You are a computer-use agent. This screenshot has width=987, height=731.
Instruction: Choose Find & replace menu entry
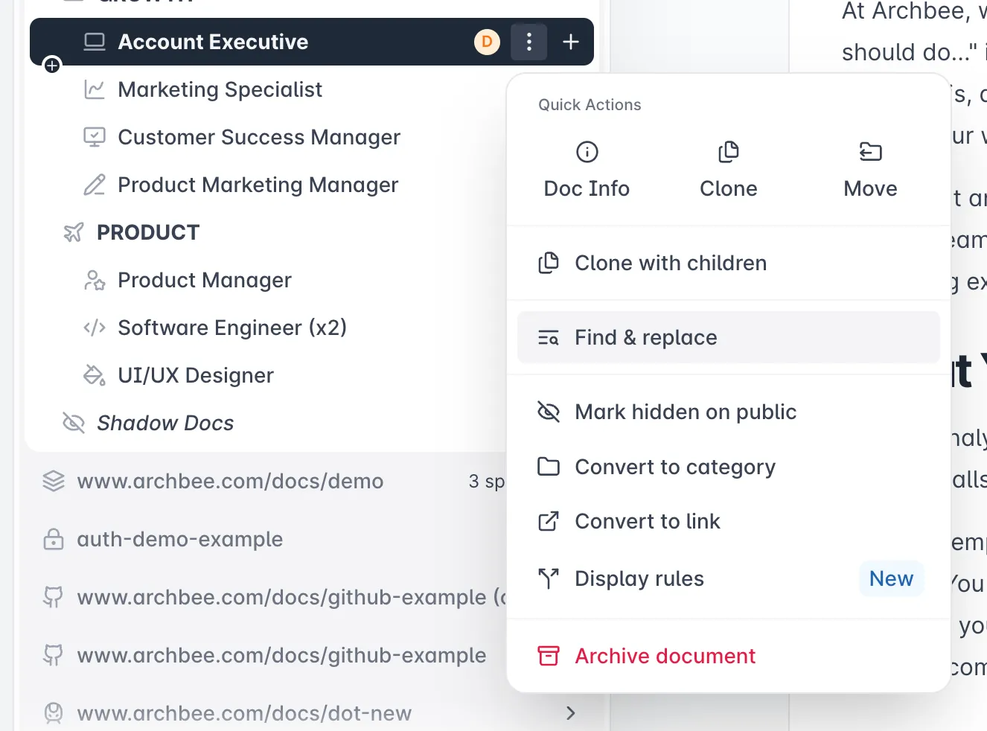click(x=728, y=337)
